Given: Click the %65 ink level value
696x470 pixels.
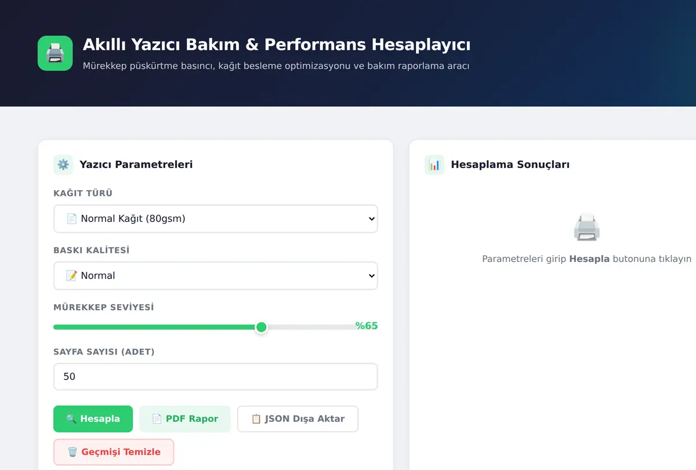Looking at the screenshot, I should coord(367,326).
